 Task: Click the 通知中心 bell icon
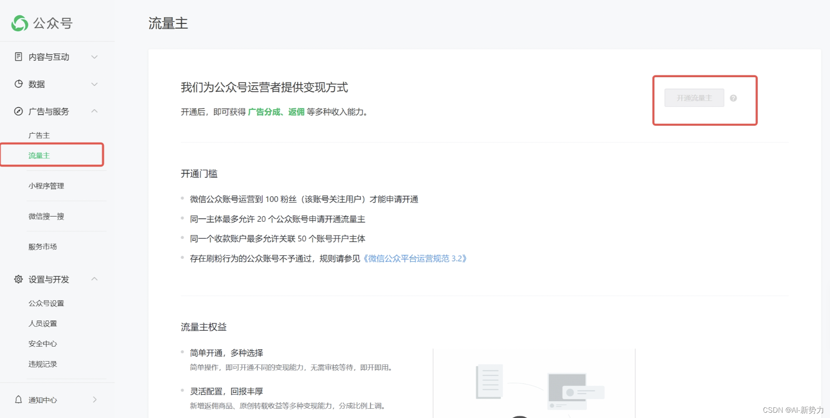click(19, 399)
